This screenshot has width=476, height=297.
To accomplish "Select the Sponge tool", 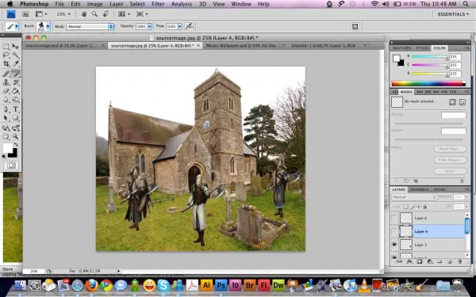I will tap(16, 100).
